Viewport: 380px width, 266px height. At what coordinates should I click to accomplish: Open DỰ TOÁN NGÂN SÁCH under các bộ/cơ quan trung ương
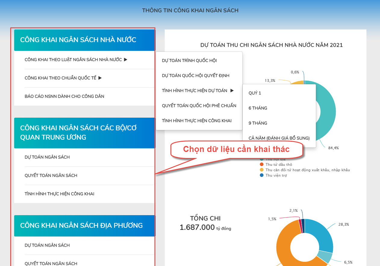pos(47,157)
